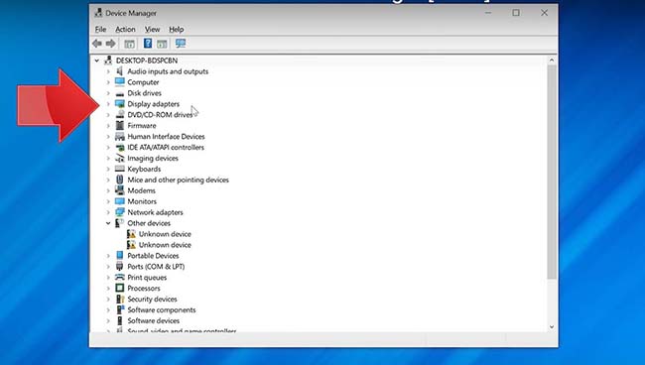Expand the Firmware category
645x365 pixels.
click(108, 125)
